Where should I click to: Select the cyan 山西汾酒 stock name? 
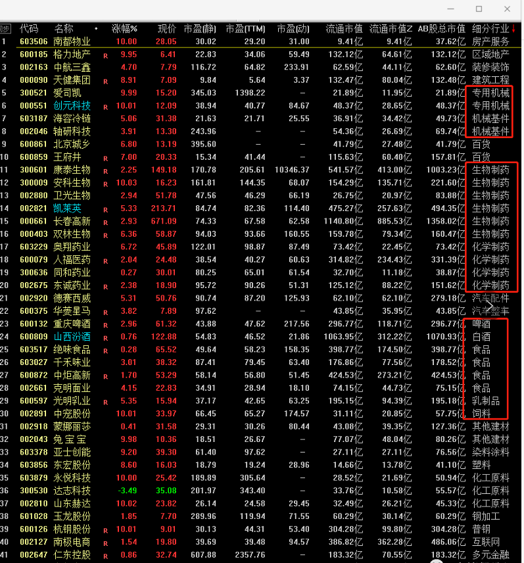[x=72, y=337]
